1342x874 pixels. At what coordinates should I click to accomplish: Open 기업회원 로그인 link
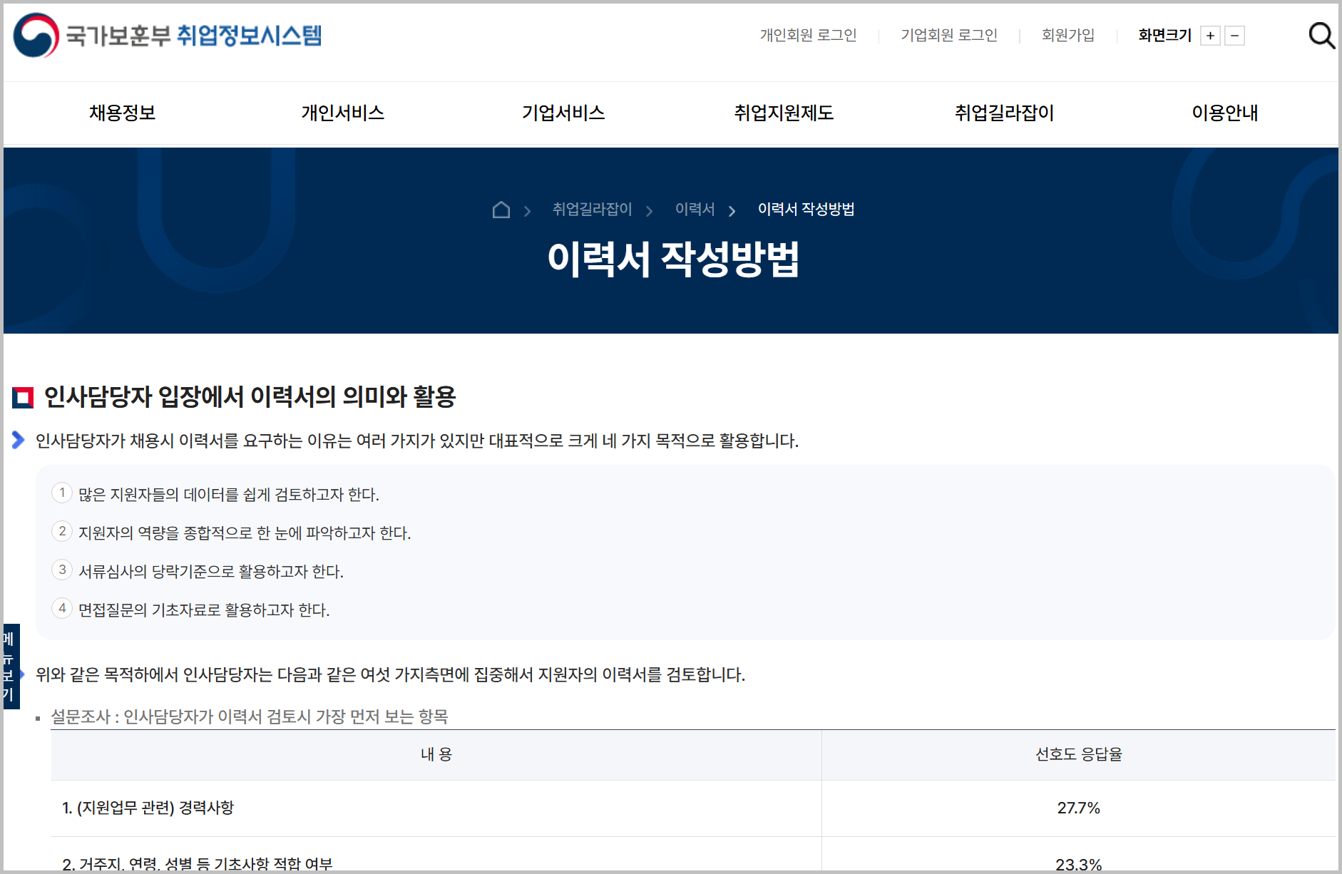tap(949, 35)
